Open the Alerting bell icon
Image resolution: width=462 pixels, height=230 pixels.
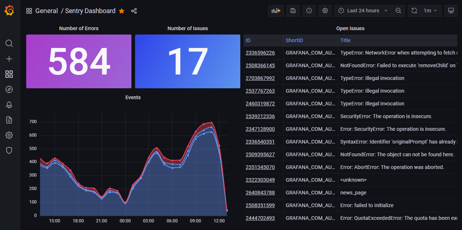coord(9,105)
